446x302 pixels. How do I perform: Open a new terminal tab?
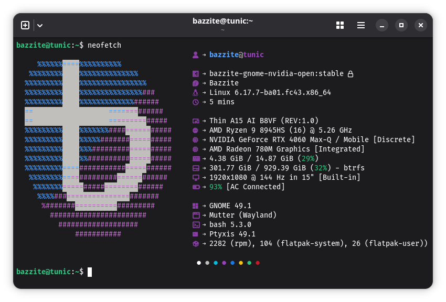point(25,25)
